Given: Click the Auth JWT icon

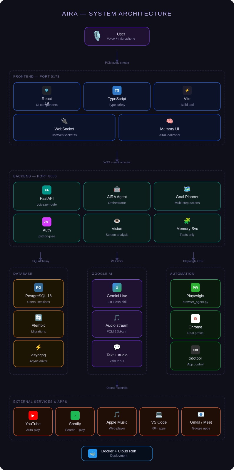Looking at the screenshot, I should point(47,222).
